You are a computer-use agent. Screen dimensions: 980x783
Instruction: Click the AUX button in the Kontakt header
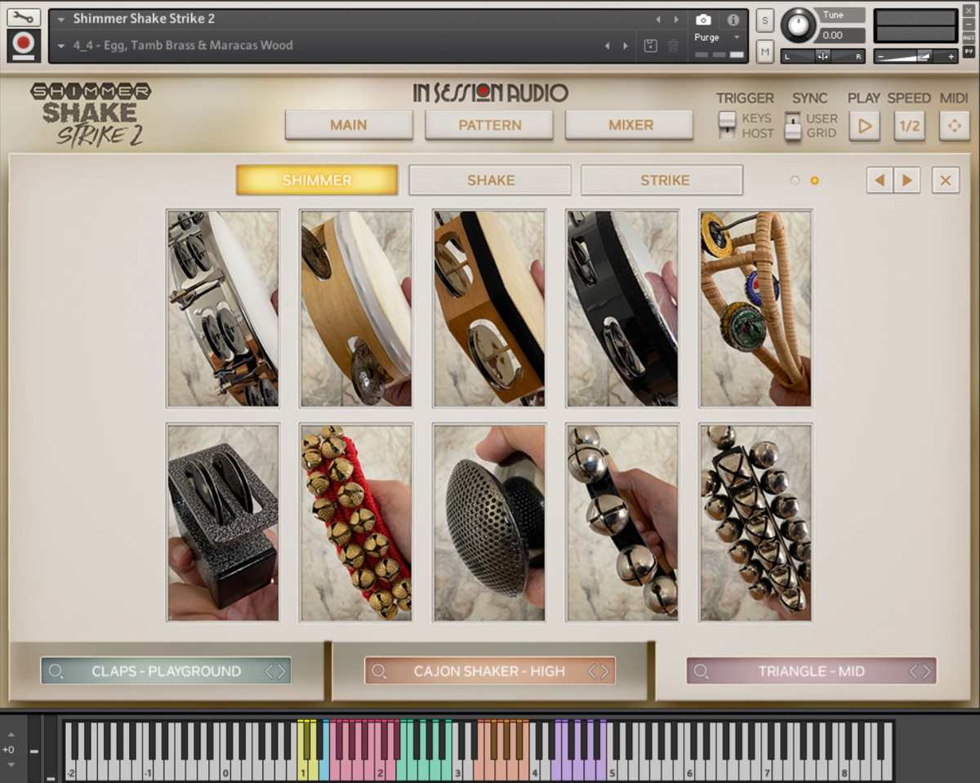pos(969,38)
